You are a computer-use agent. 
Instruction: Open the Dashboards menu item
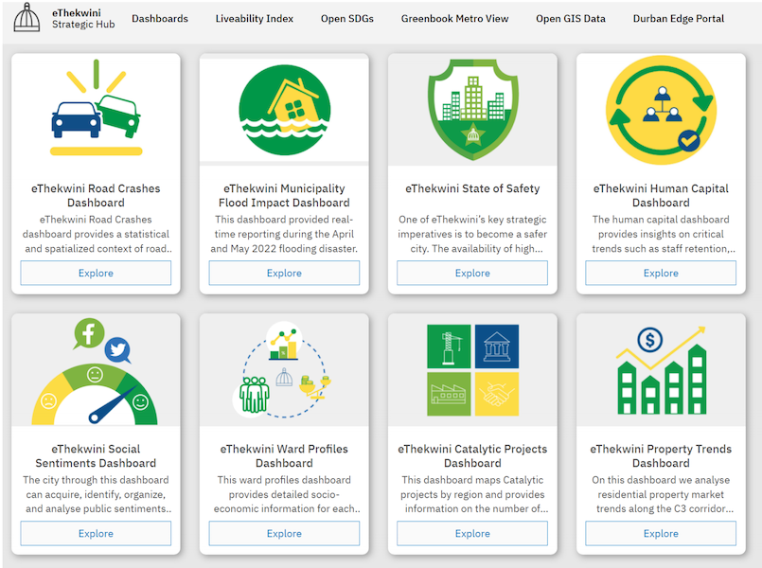tap(160, 19)
